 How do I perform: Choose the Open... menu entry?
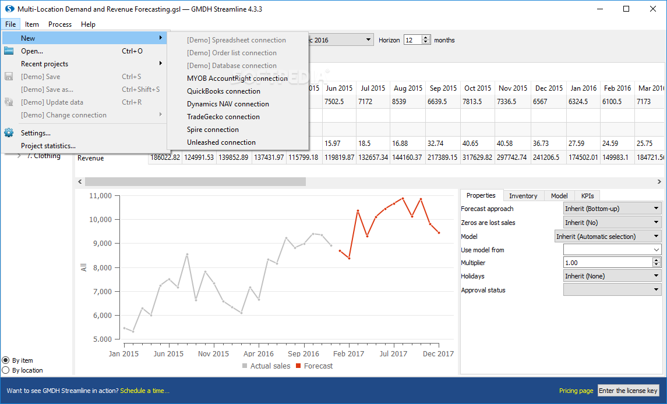coord(85,51)
